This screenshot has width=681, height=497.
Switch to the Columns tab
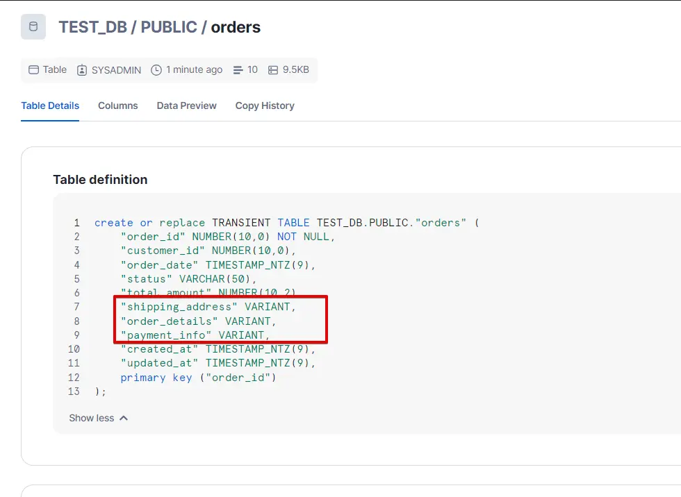[x=117, y=106]
